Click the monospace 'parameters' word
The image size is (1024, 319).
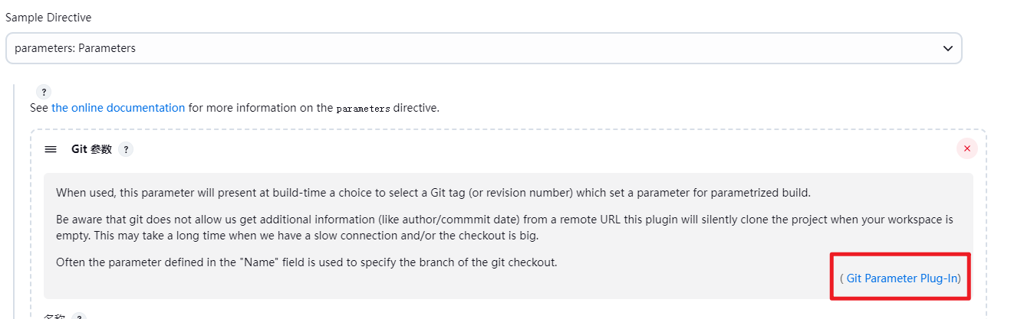click(x=364, y=109)
